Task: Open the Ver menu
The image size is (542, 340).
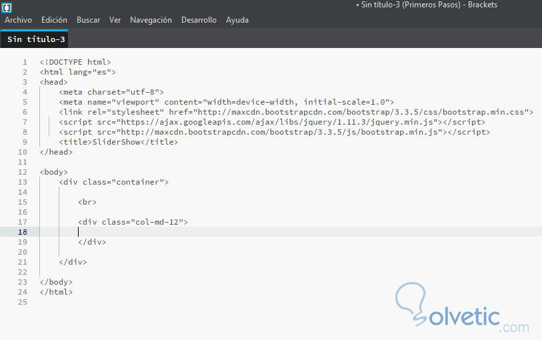Action: pyautogui.click(x=115, y=20)
